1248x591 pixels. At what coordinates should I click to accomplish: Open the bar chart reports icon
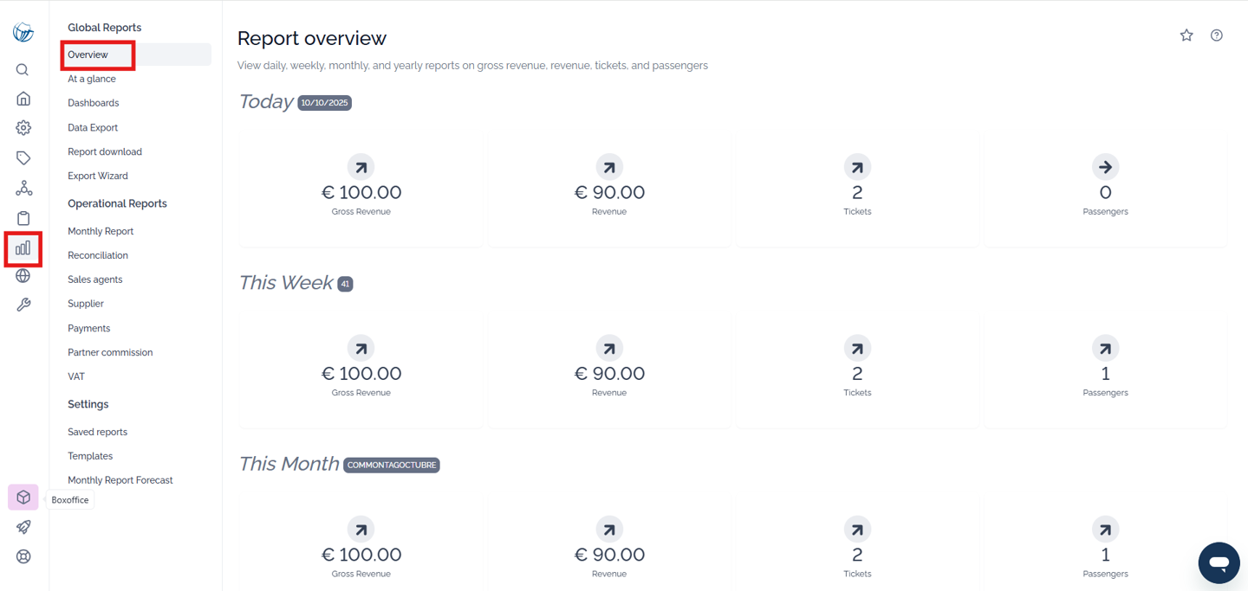[x=23, y=248]
